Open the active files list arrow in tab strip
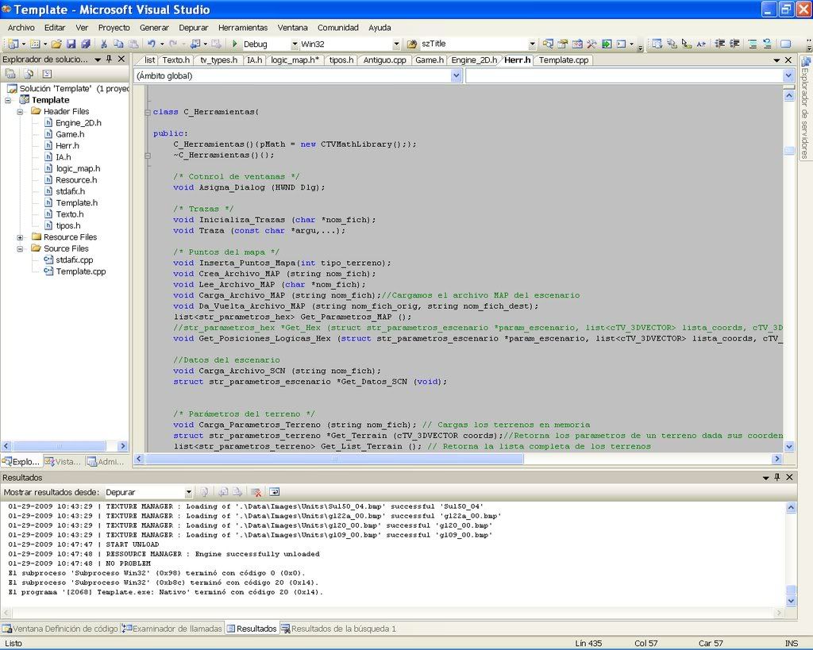813x650 pixels. coord(776,60)
